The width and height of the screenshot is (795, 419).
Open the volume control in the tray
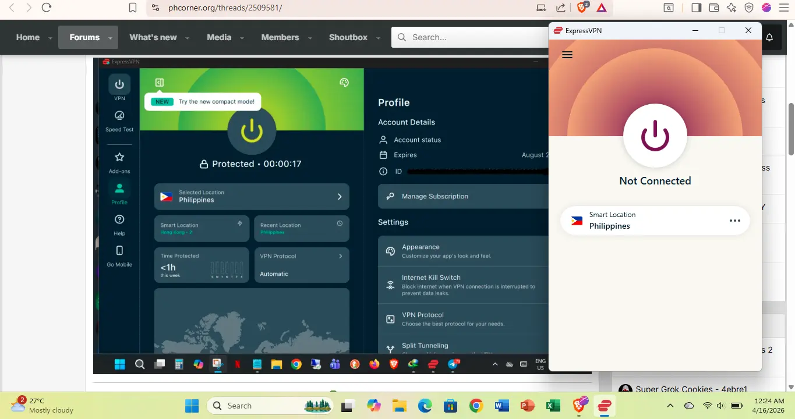721,406
